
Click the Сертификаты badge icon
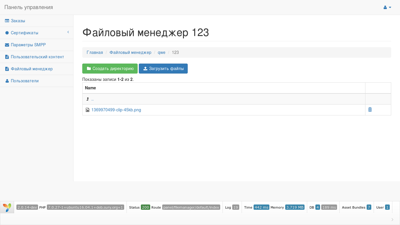[x=7, y=33]
